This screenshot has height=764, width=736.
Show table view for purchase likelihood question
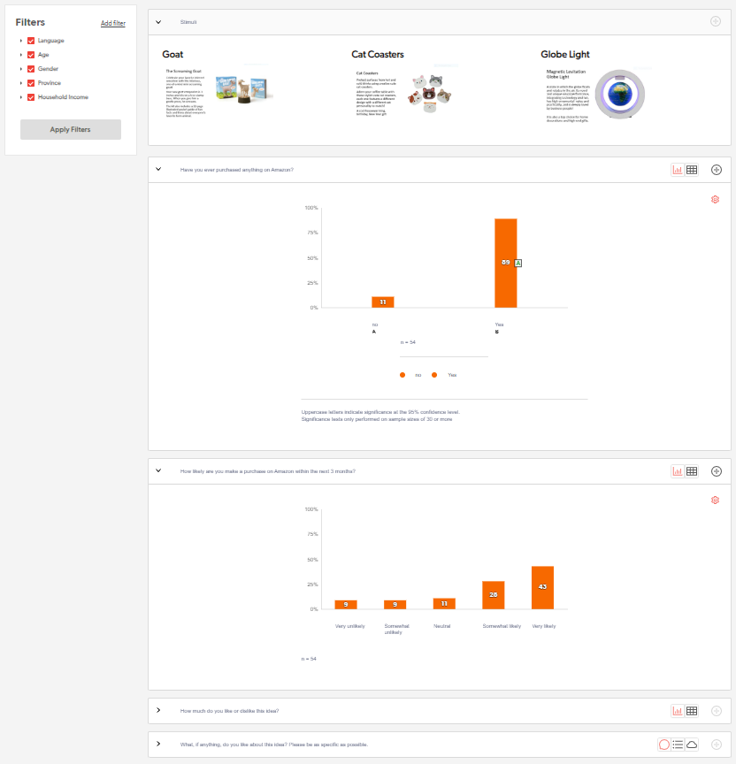pyautogui.click(x=692, y=471)
